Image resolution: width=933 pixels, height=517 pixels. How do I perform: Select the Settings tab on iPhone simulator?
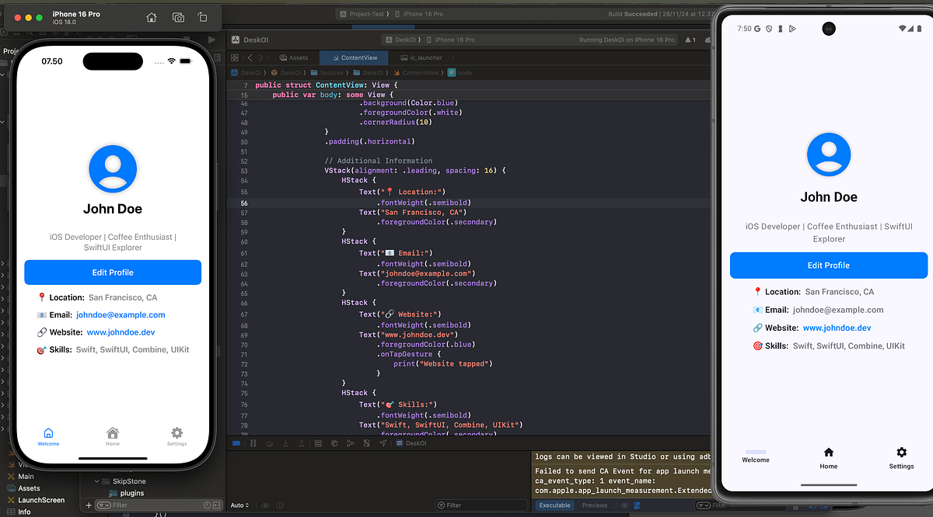[x=176, y=436]
